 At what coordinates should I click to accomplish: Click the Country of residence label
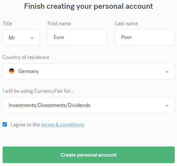pos(26,57)
